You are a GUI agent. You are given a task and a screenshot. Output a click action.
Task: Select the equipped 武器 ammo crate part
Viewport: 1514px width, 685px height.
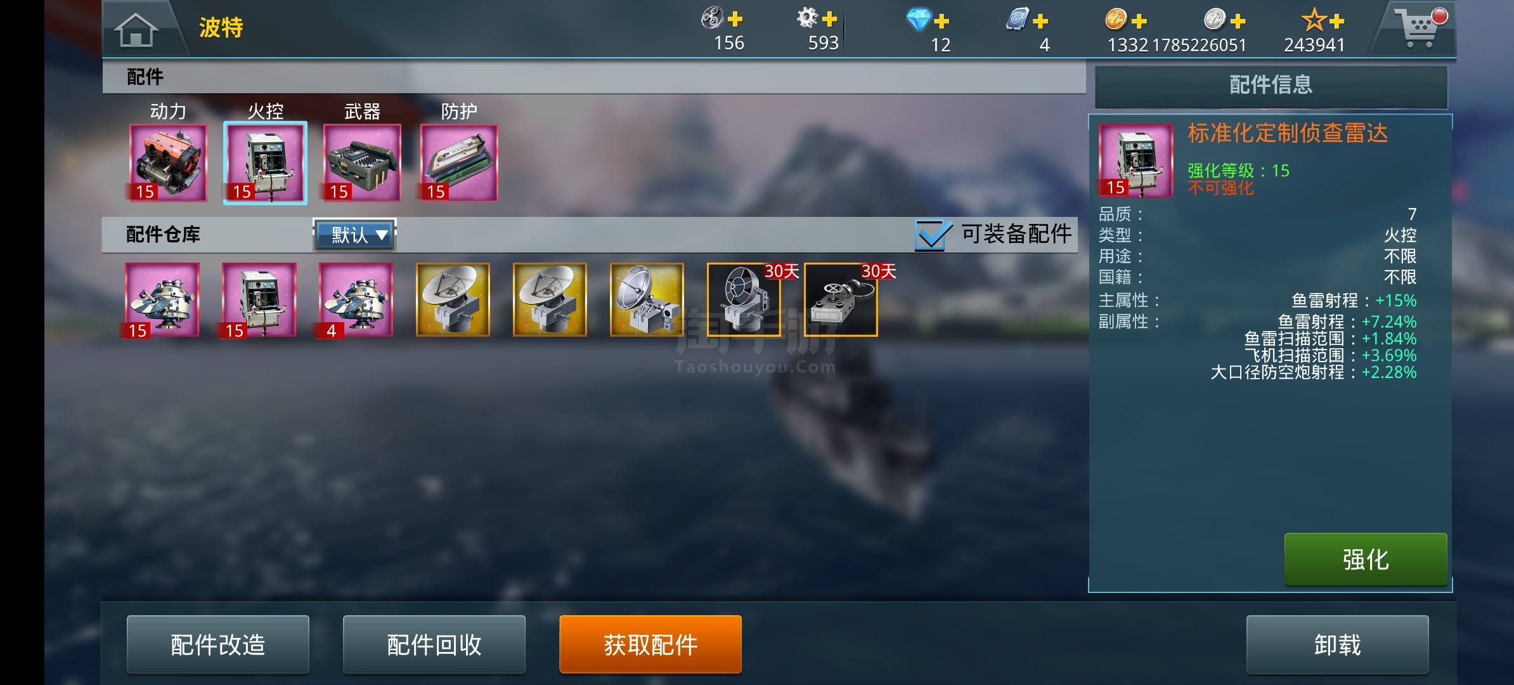pyautogui.click(x=362, y=163)
